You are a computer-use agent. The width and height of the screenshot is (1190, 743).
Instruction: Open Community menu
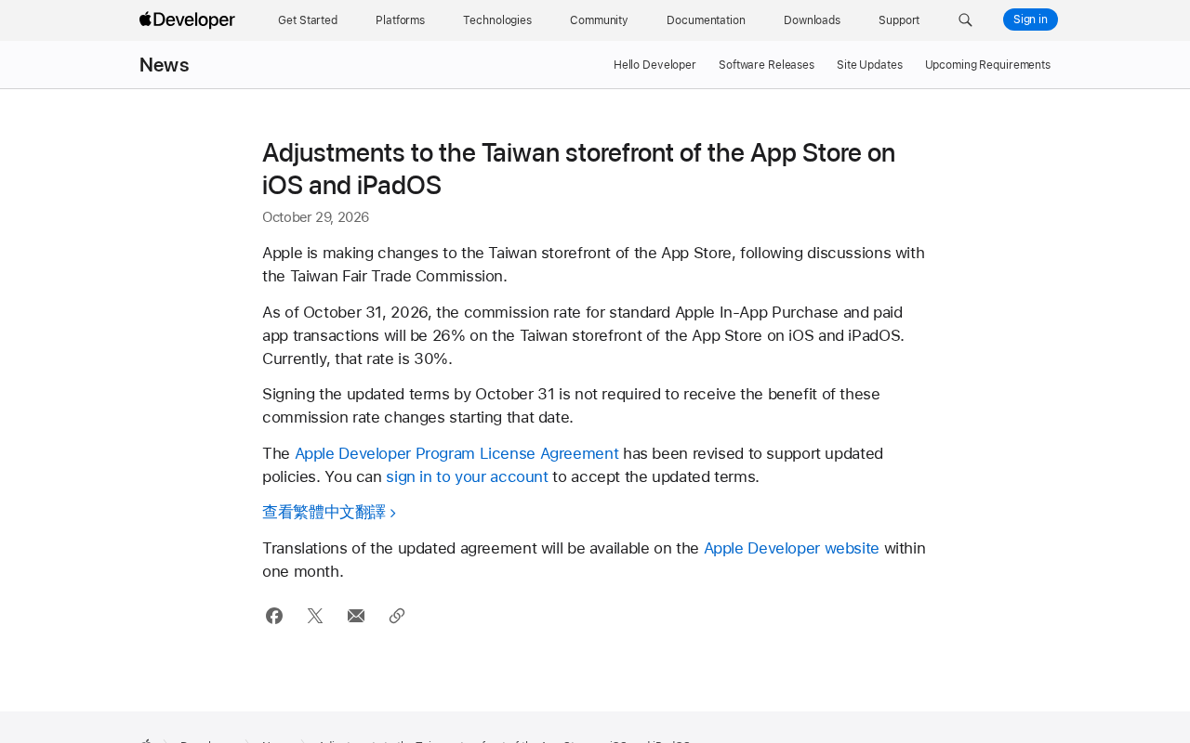pyautogui.click(x=599, y=20)
